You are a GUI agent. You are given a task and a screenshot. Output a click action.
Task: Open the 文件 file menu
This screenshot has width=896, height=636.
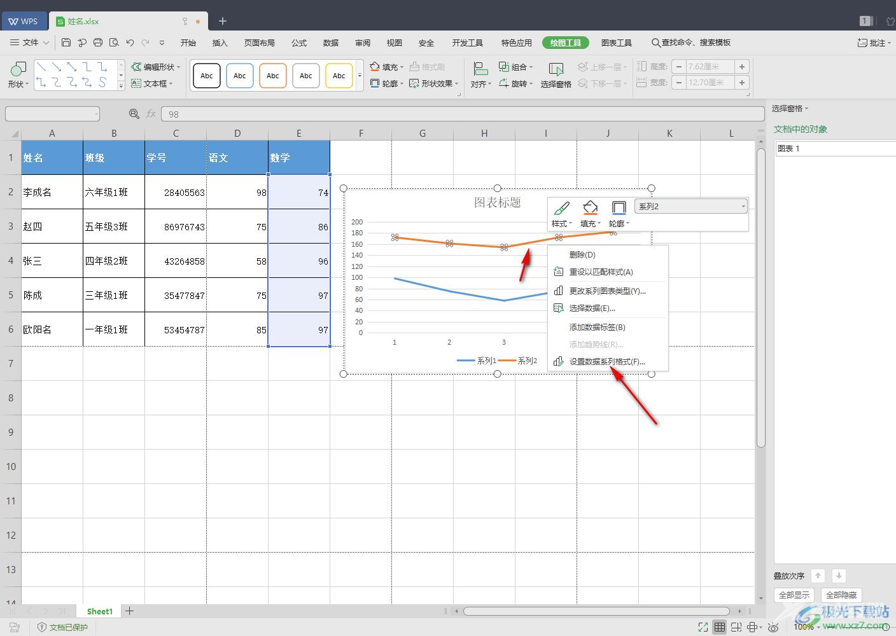(x=30, y=43)
